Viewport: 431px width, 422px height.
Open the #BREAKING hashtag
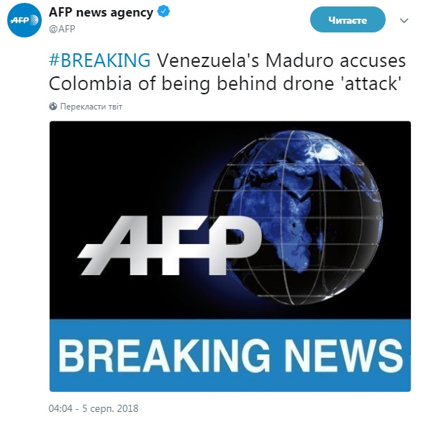(x=100, y=60)
